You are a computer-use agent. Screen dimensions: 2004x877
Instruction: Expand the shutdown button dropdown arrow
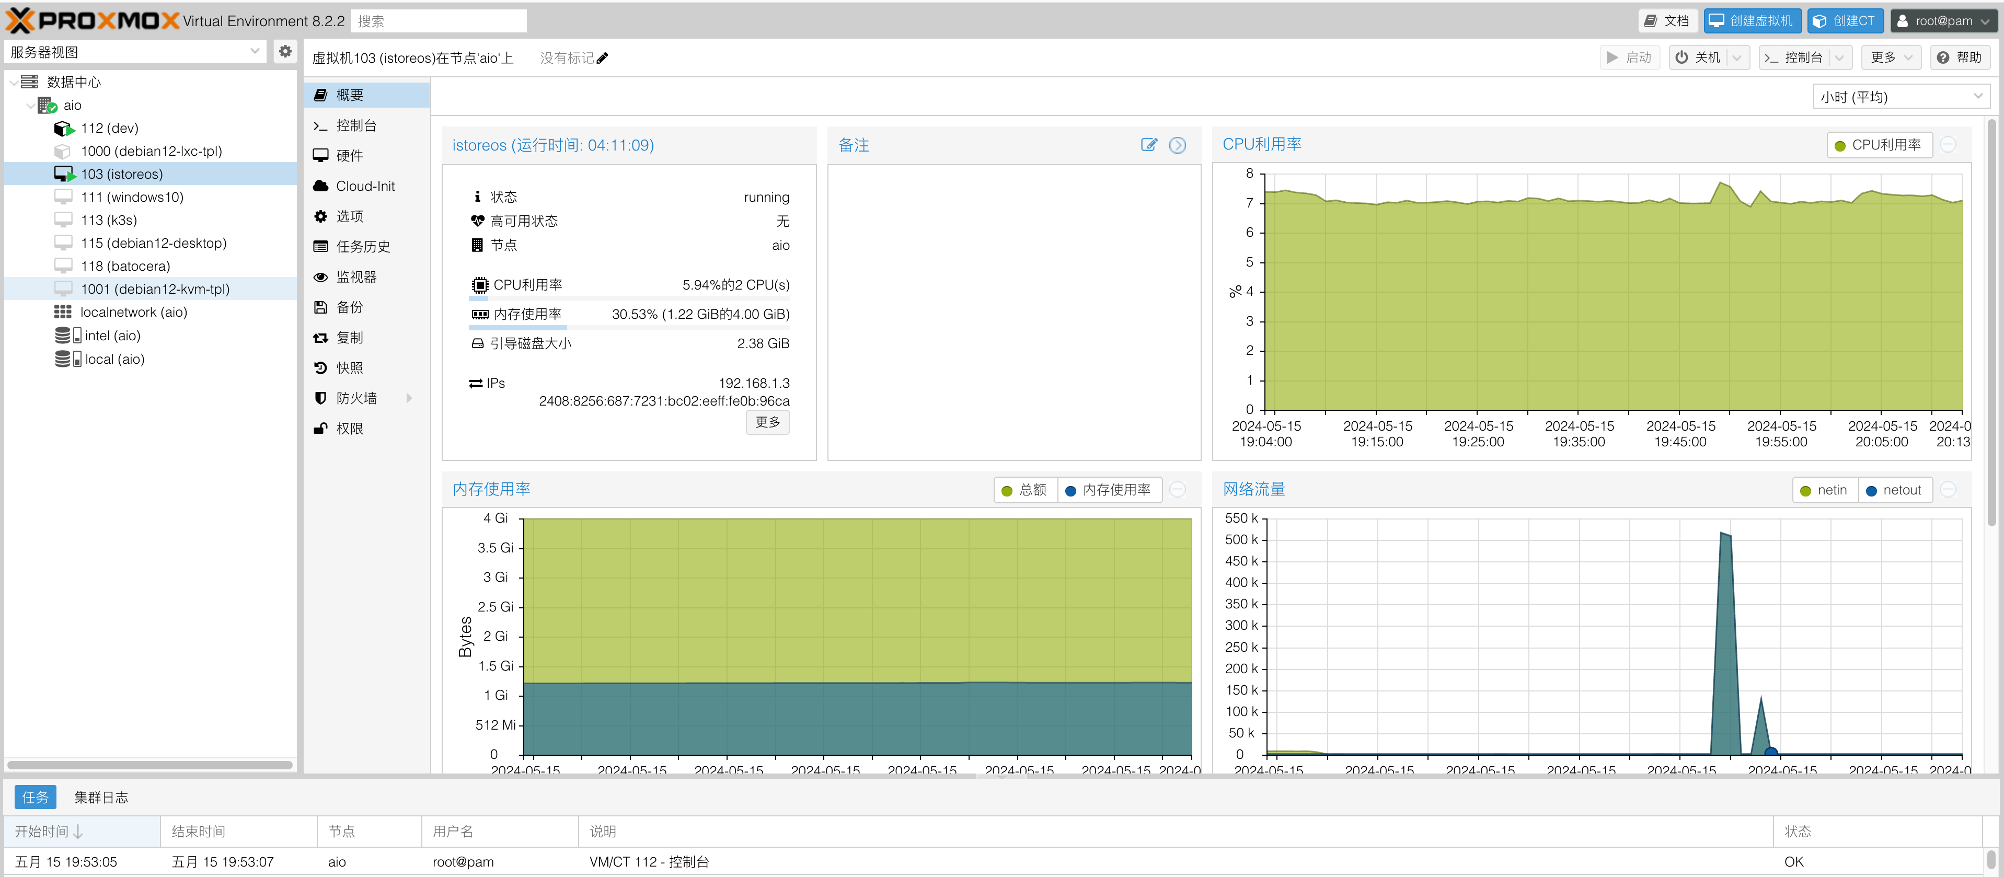[x=1737, y=57]
